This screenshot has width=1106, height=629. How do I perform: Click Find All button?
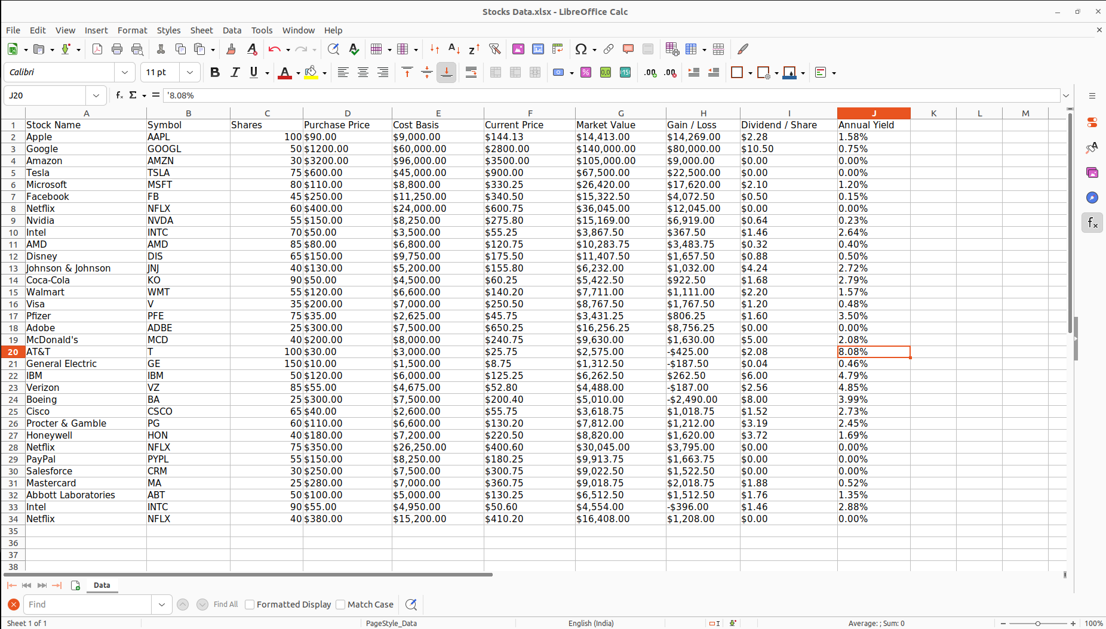click(x=226, y=605)
